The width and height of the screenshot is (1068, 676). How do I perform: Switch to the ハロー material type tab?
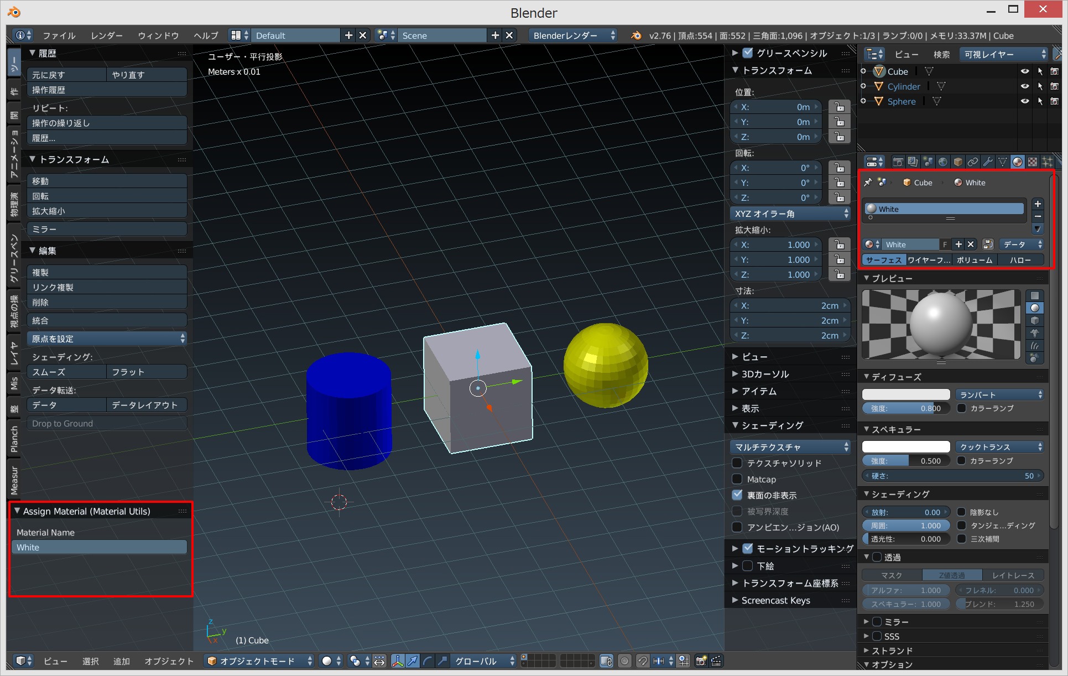click(x=1020, y=260)
